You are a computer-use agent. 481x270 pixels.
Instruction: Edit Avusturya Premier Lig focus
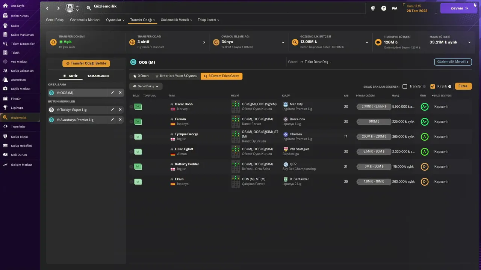tap(112, 120)
